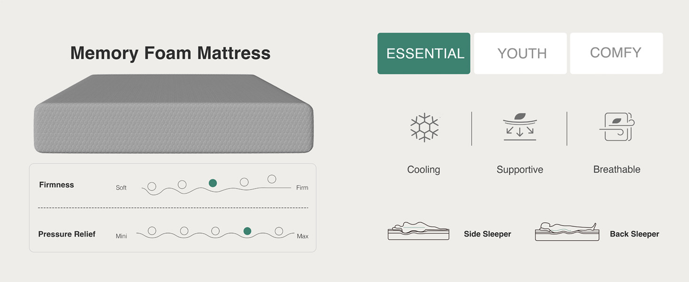The width and height of the screenshot is (689, 282).
Task: Switch to the YOUTH tab
Action: [x=520, y=53]
